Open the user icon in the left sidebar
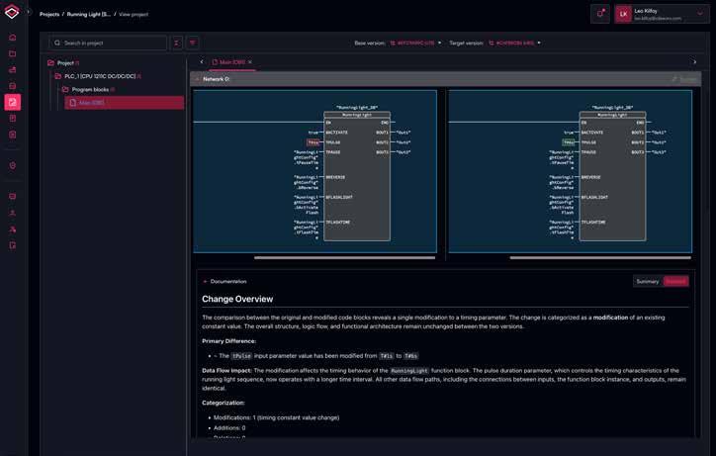 coord(12,213)
